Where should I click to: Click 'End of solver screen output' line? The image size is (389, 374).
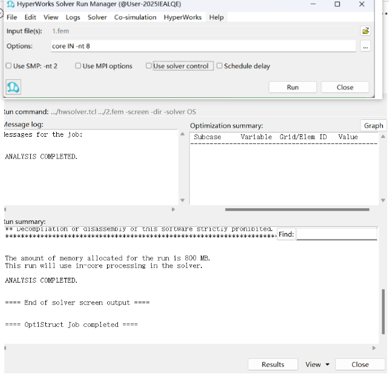tap(77, 303)
